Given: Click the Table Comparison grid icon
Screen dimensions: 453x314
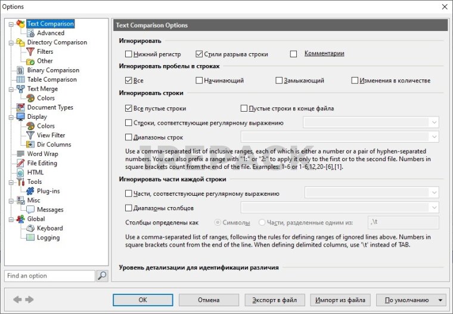Looking at the screenshot, I should 20,79.
